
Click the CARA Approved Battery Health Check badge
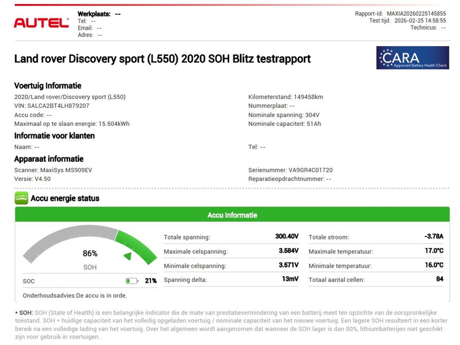coord(412,58)
